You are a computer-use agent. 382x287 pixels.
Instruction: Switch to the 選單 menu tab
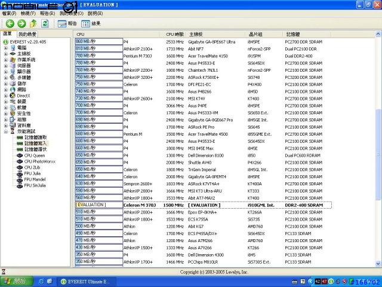click(8, 34)
